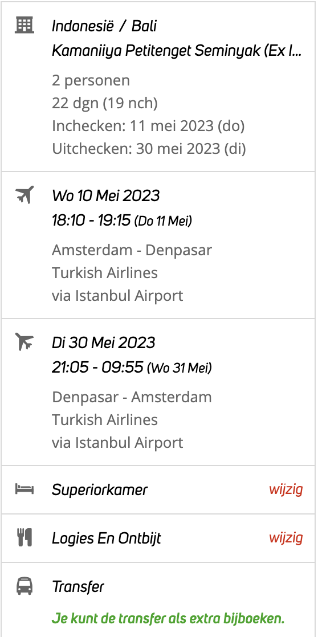Click the Denpasar - Amsterdam route text
Image resolution: width=318 pixels, height=637 pixels.
pyautogui.click(x=132, y=397)
